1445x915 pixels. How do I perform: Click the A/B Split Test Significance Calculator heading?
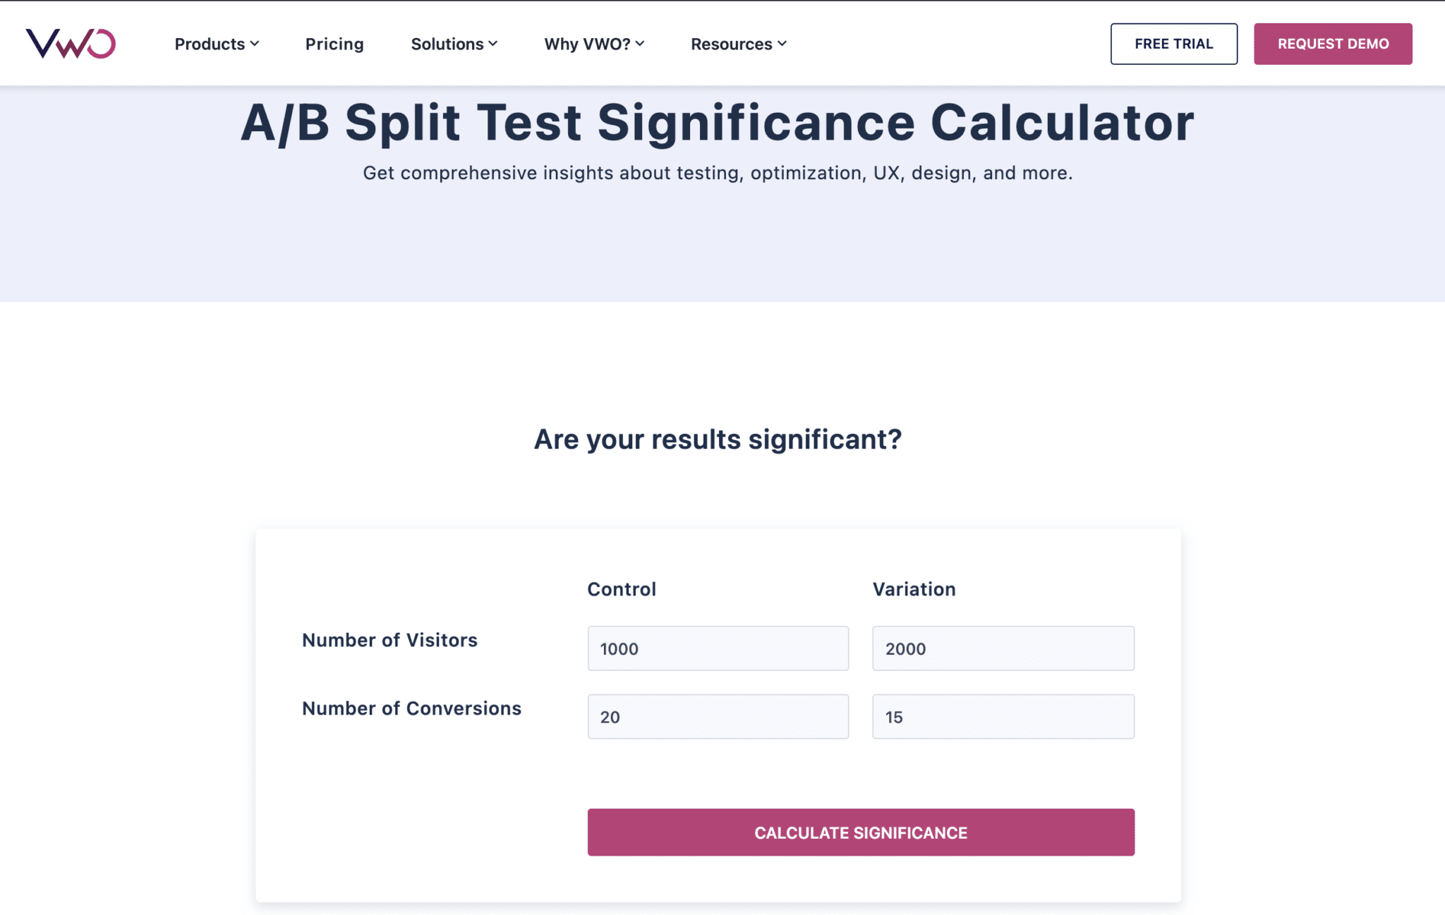718,123
